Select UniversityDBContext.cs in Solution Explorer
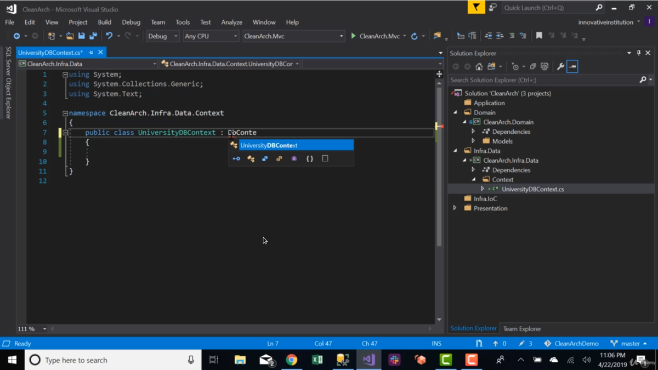 532,189
